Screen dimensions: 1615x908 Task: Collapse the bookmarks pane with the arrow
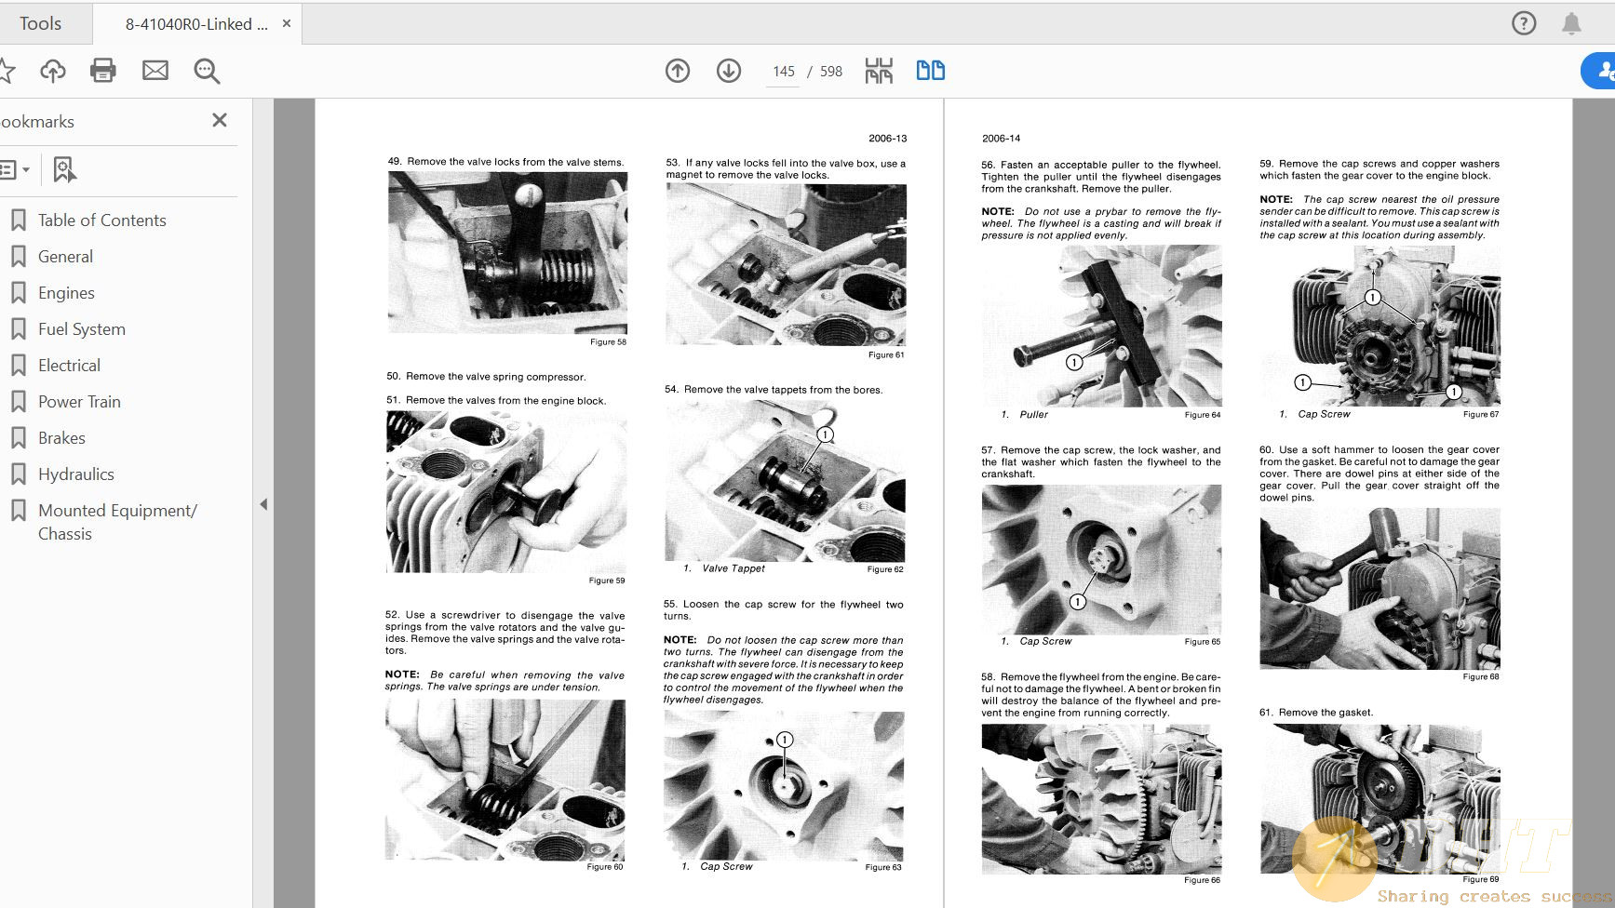point(263,504)
